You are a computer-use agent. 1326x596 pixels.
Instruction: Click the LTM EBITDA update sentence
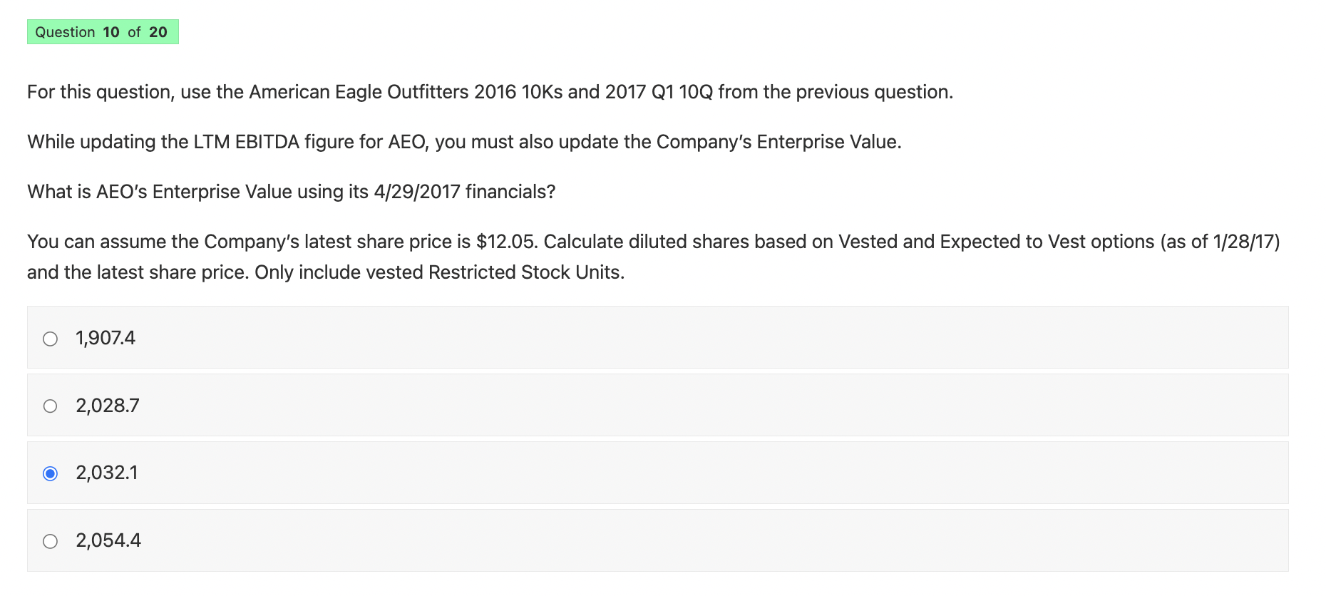click(464, 142)
